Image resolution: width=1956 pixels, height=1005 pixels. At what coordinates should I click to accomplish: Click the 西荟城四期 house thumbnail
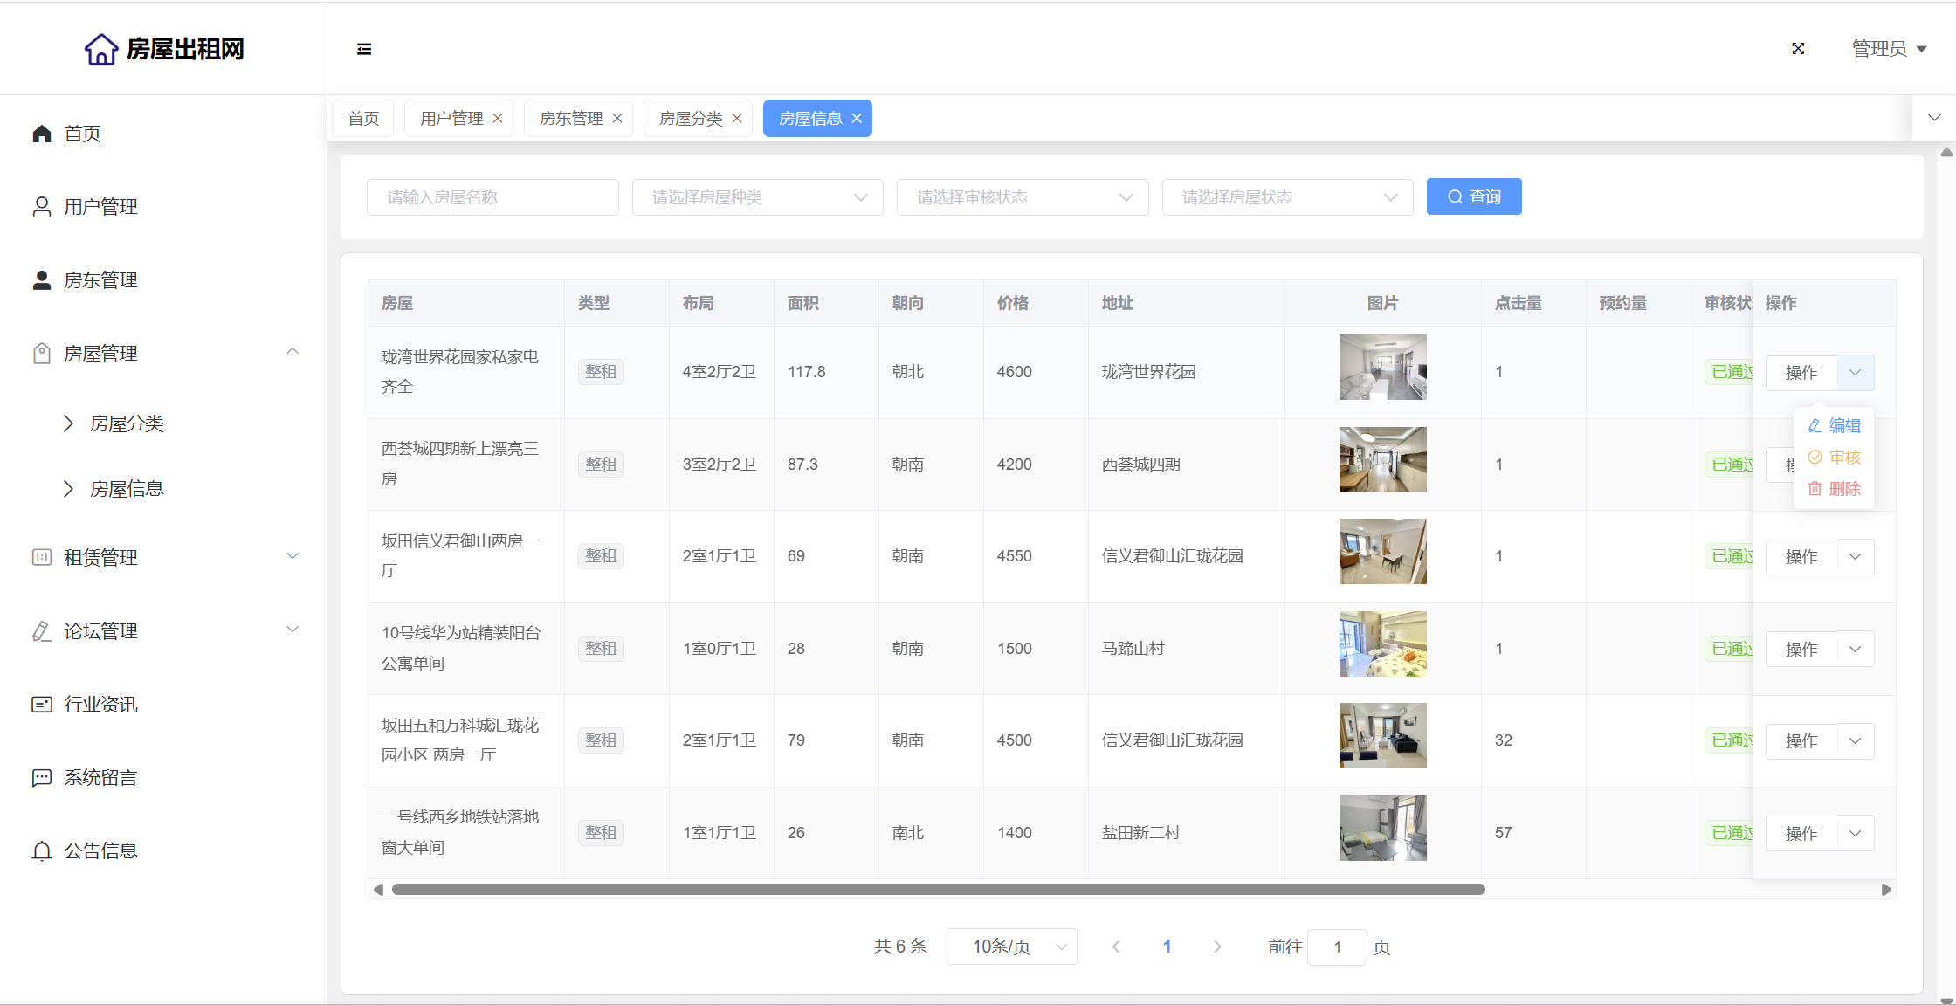pyautogui.click(x=1382, y=460)
